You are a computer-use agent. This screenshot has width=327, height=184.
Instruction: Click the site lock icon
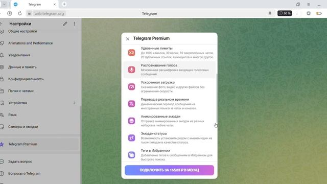(30, 13)
